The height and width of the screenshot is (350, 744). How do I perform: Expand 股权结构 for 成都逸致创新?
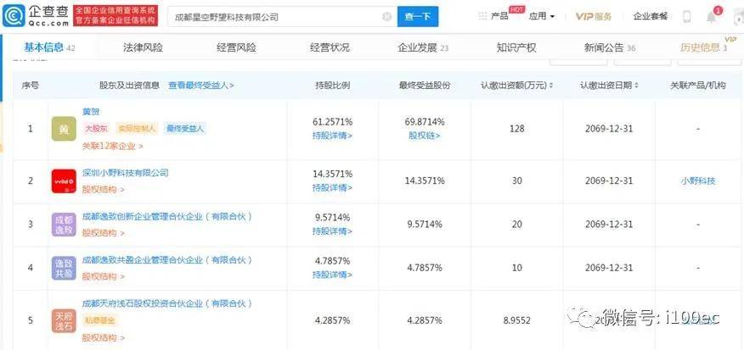point(104,233)
